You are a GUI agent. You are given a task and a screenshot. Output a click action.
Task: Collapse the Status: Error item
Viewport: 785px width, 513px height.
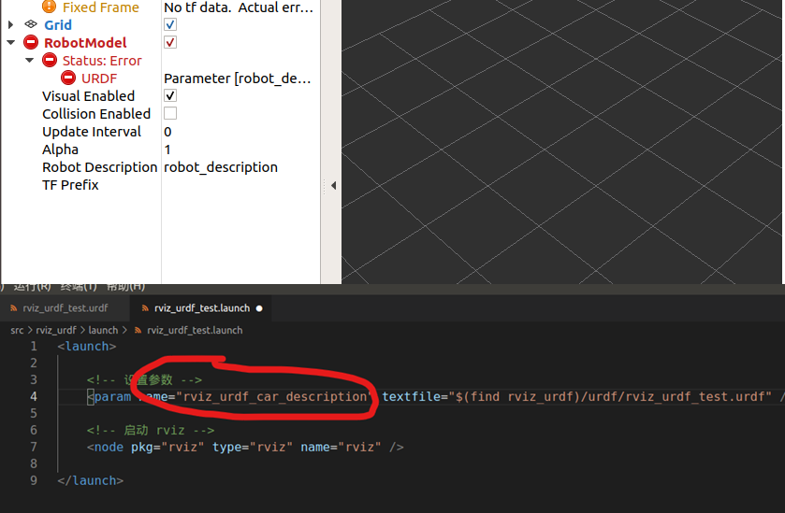[30, 61]
